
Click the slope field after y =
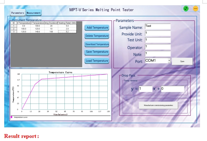[x=145, y=89]
